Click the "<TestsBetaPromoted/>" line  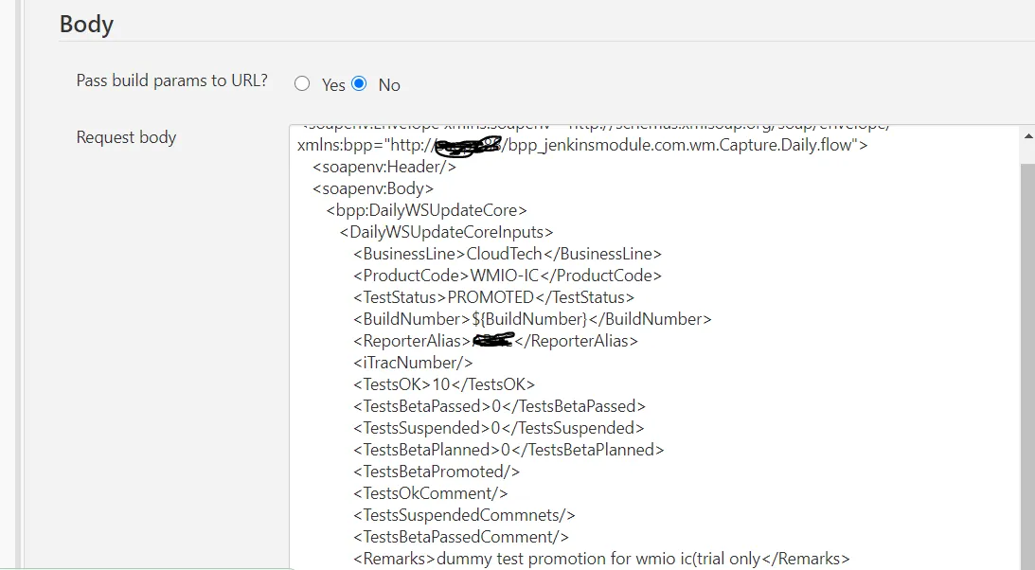[x=437, y=472]
